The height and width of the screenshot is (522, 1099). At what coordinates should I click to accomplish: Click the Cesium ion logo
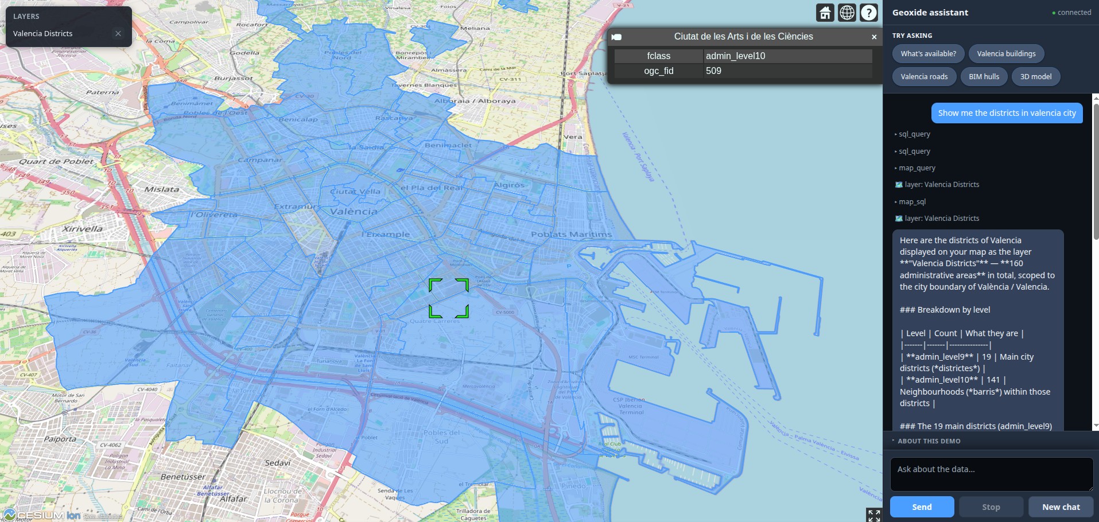tap(41, 515)
